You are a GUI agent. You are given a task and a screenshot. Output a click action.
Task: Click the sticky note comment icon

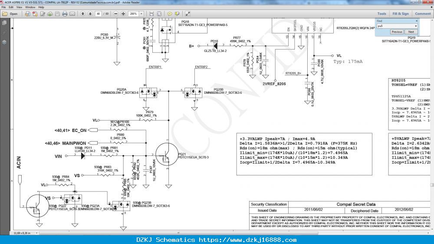(x=170, y=13)
